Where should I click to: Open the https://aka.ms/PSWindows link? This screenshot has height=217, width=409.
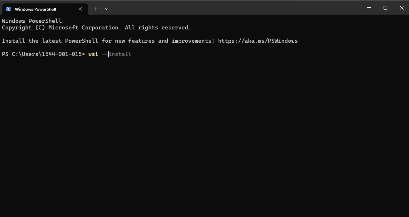(x=258, y=41)
